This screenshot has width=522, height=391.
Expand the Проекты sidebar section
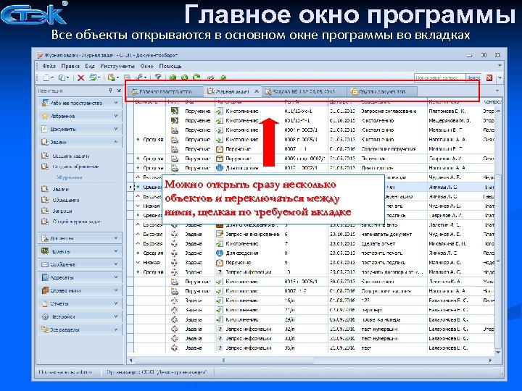[116, 251]
